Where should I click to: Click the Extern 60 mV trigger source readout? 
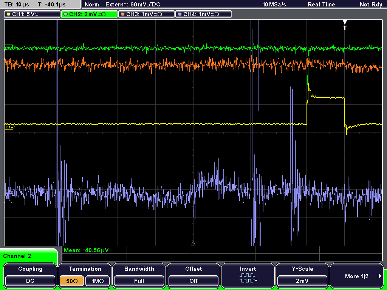(133, 5)
